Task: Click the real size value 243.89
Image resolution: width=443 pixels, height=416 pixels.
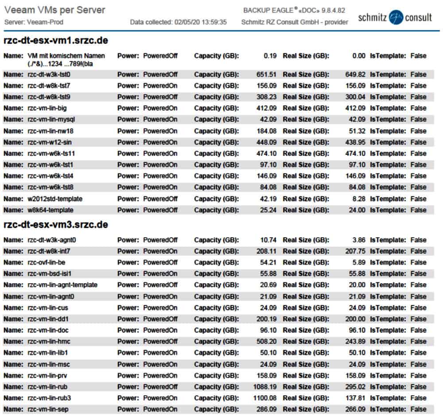Action: (x=355, y=341)
